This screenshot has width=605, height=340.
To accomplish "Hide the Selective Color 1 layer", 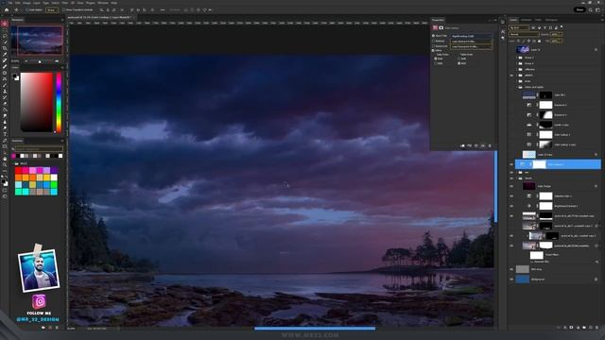I will [511, 196].
